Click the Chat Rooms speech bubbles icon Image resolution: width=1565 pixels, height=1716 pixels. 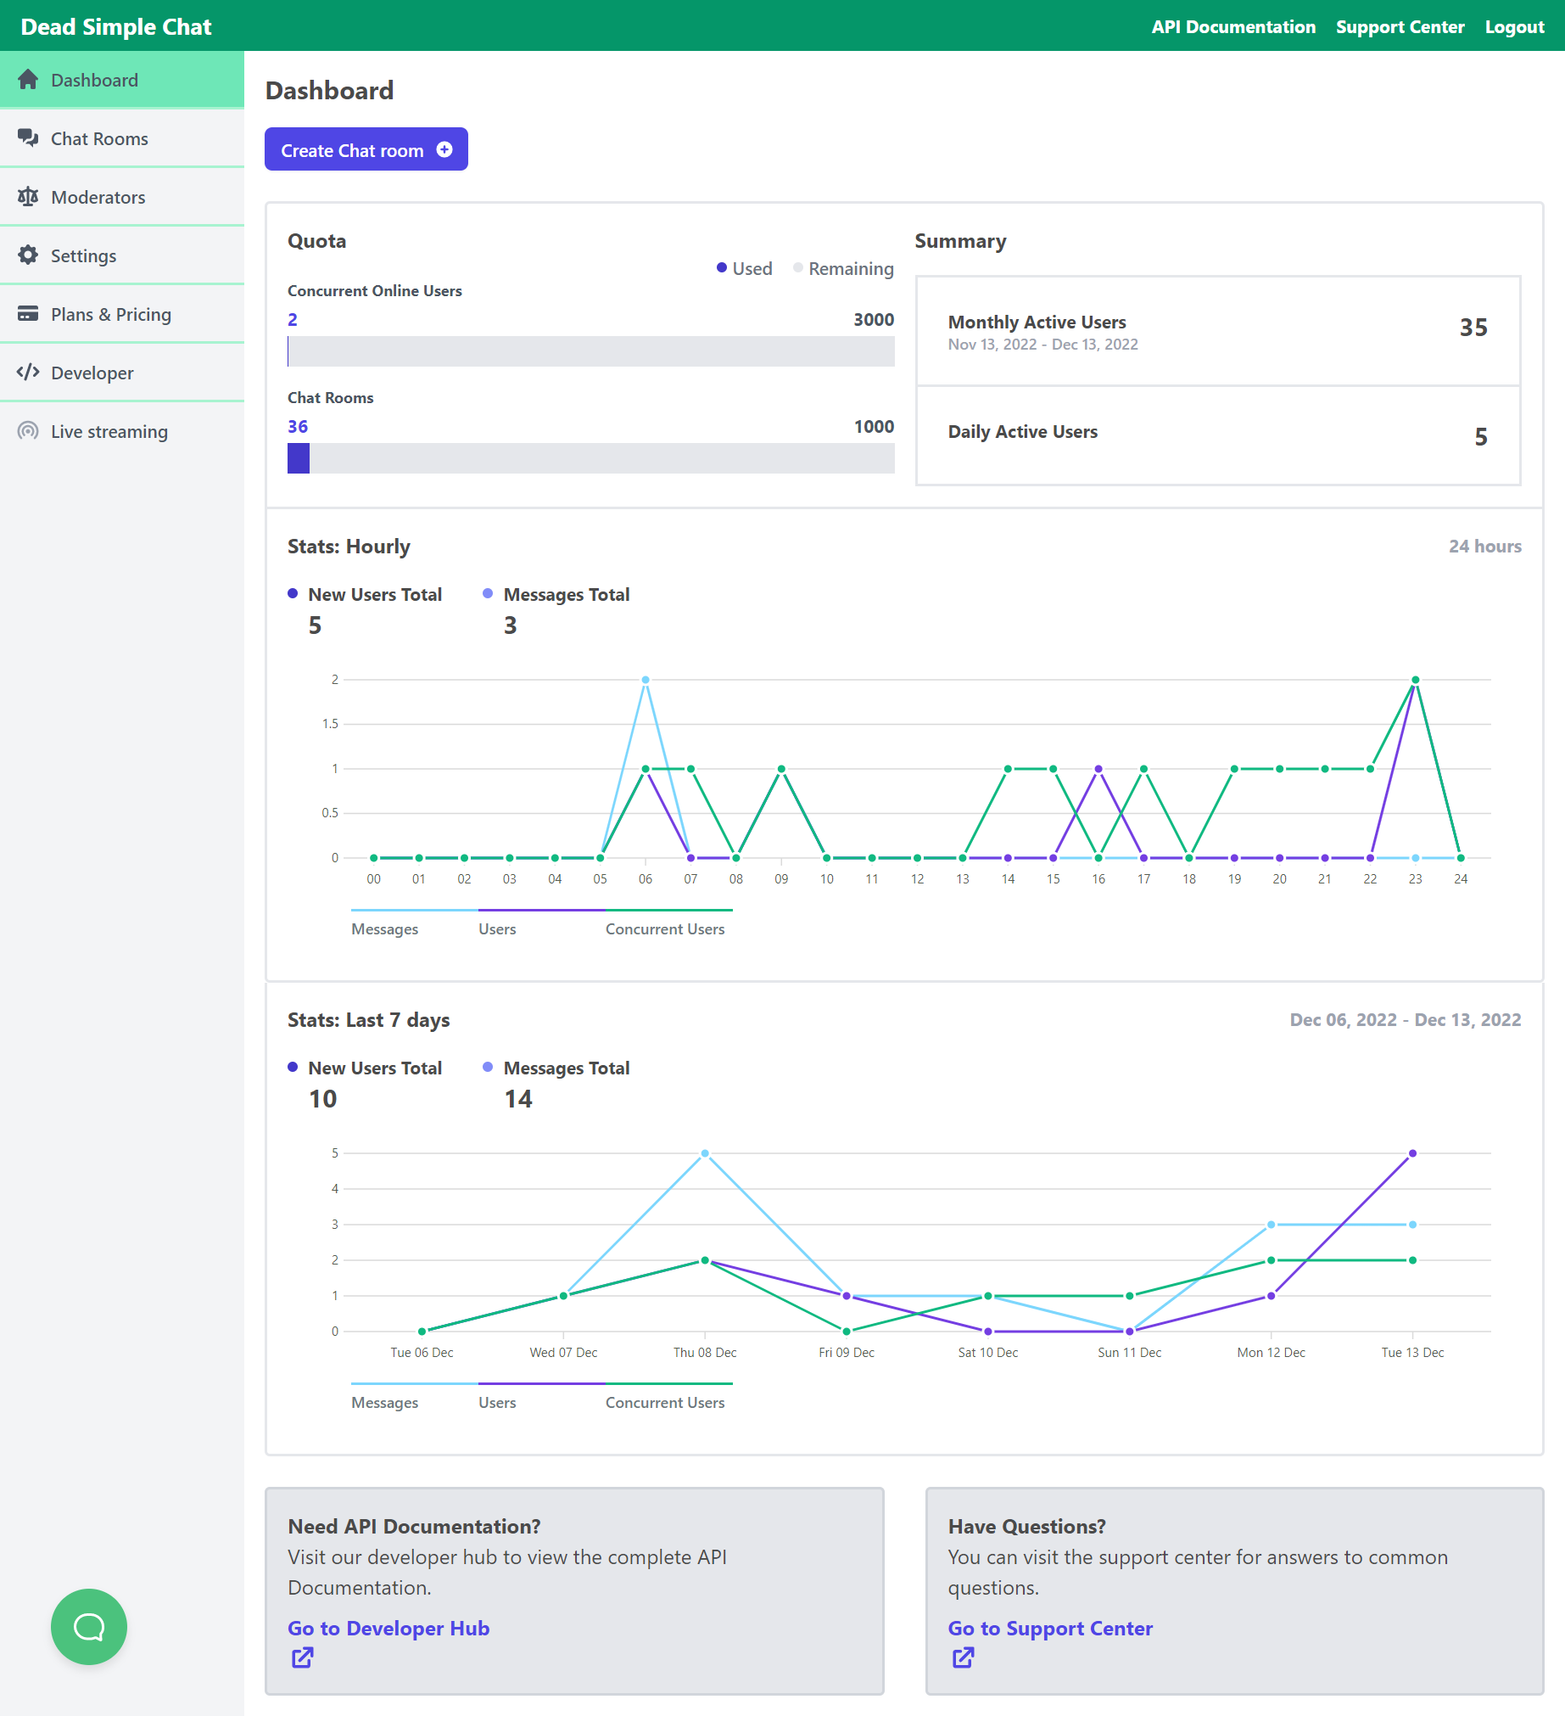point(28,137)
